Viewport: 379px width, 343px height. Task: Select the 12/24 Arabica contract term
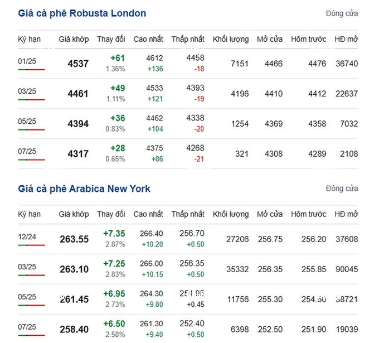(x=27, y=236)
